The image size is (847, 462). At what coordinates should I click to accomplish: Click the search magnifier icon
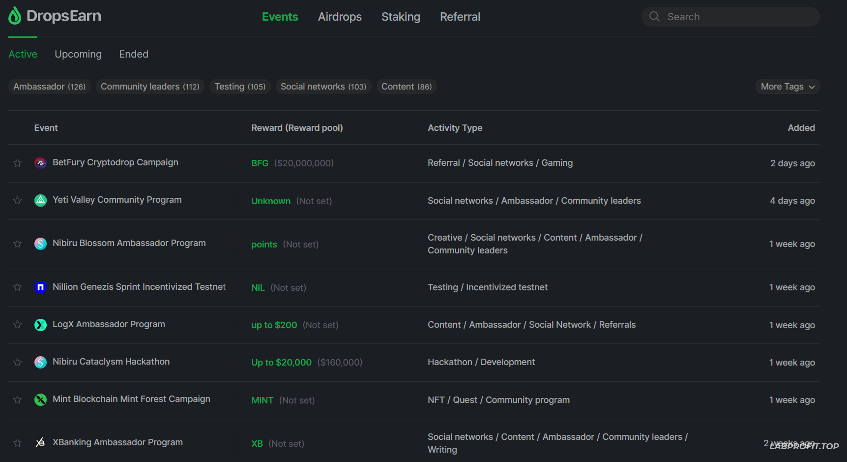[x=654, y=17]
